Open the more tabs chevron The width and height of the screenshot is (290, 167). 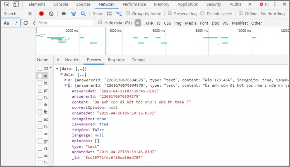(x=250, y=4)
